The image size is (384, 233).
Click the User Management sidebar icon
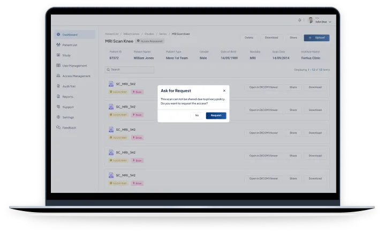58,65
